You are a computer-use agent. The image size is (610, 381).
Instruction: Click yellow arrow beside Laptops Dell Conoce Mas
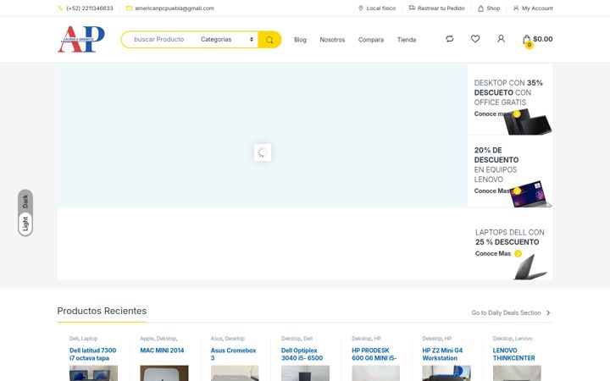click(x=518, y=253)
